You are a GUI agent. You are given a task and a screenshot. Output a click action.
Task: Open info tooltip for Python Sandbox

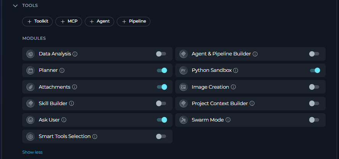236,70
